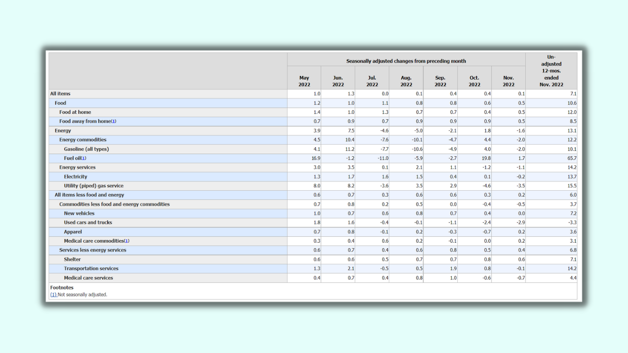Select the 'Transportation services' row label
628x353 pixels.
[x=91, y=269]
